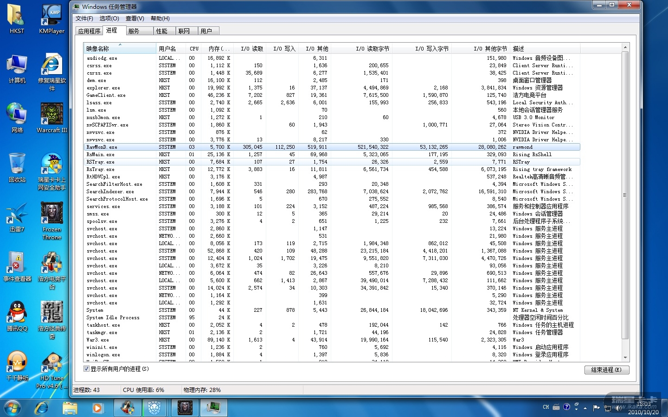Switch to the Warcraft face taskbar button
Image resolution: width=668 pixels, height=417 pixels.
[x=185, y=408]
